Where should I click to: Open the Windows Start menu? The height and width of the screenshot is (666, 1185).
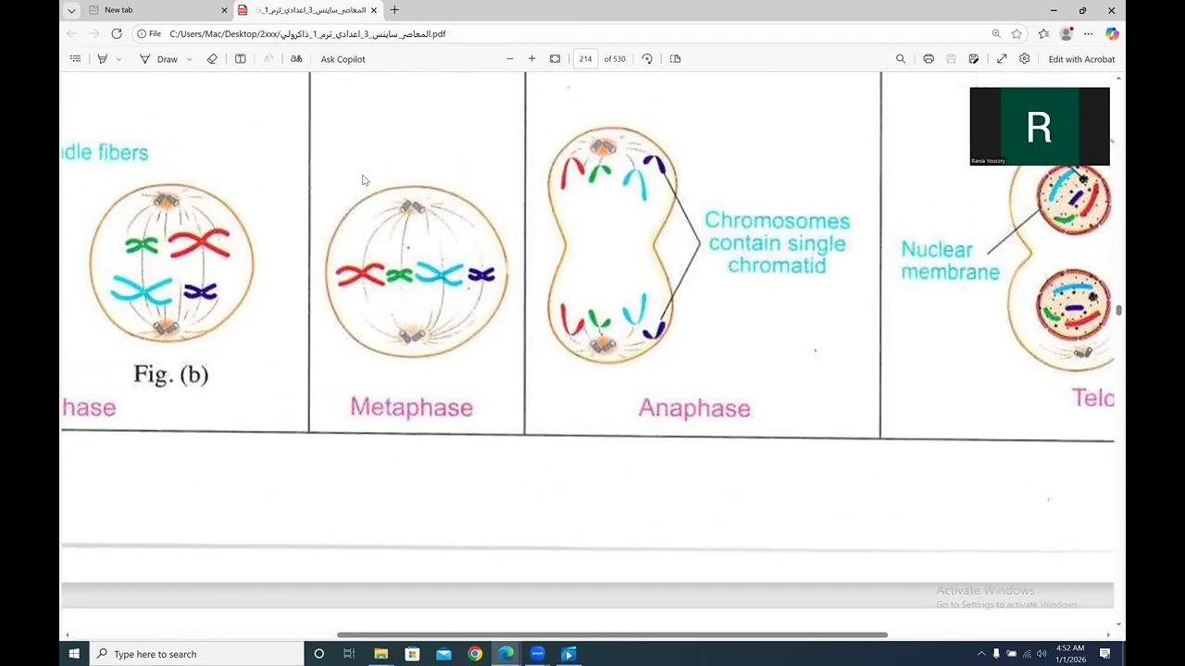point(74,654)
